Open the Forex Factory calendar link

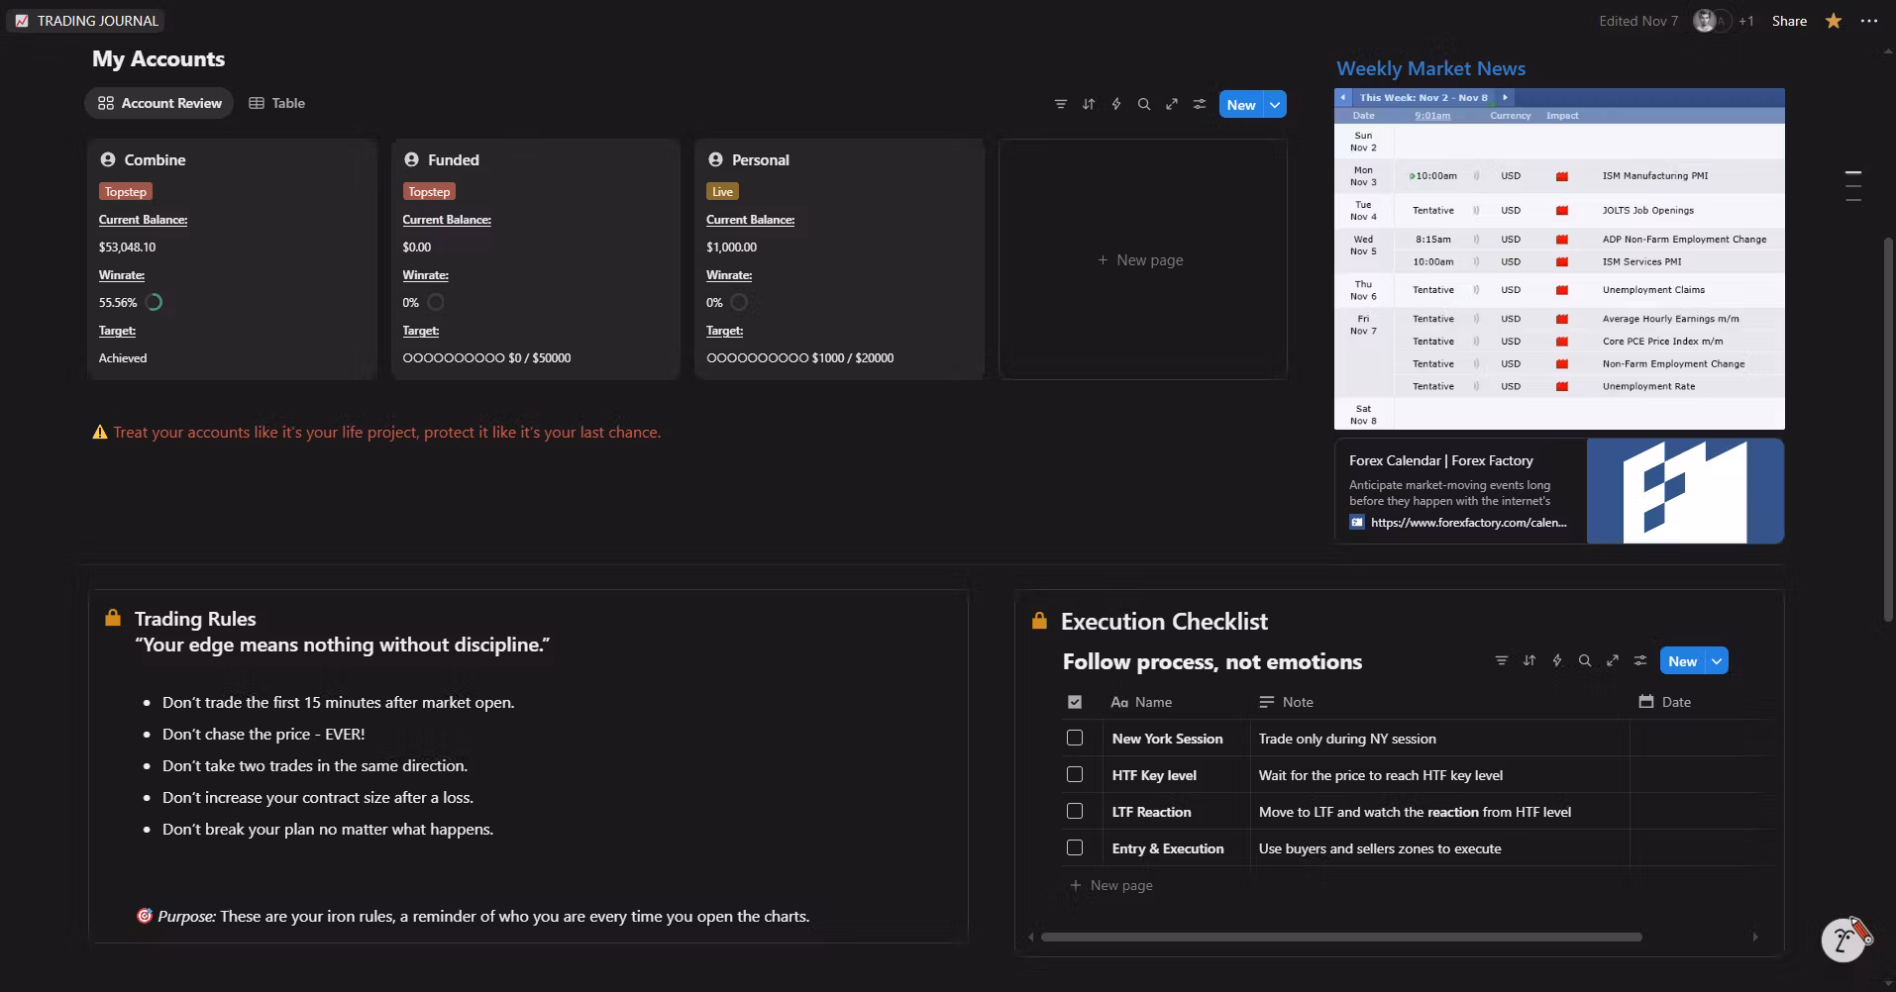click(1468, 523)
